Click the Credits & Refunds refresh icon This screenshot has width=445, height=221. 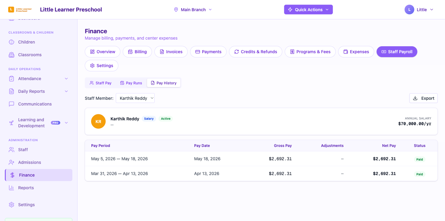point(237,52)
